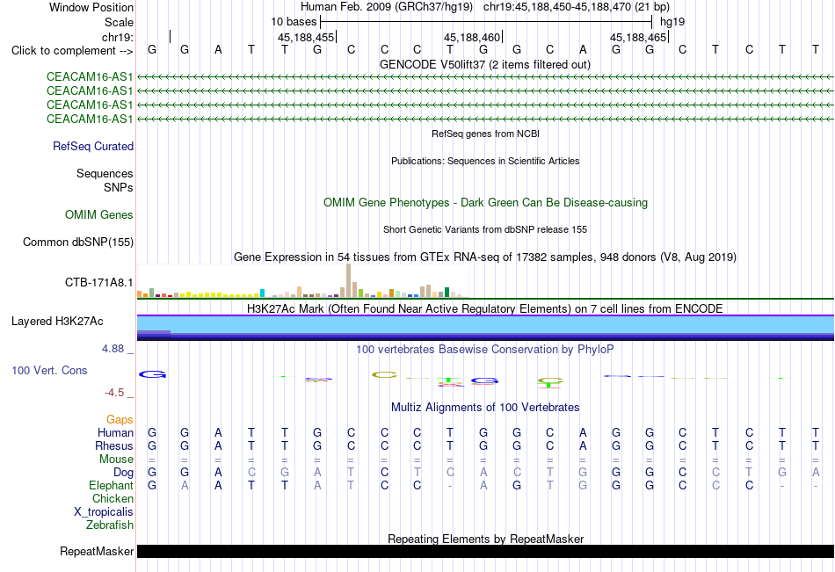Image resolution: width=835 pixels, height=572 pixels.
Task: Select the Rhesus alignment row label
Action: (114, 445)
